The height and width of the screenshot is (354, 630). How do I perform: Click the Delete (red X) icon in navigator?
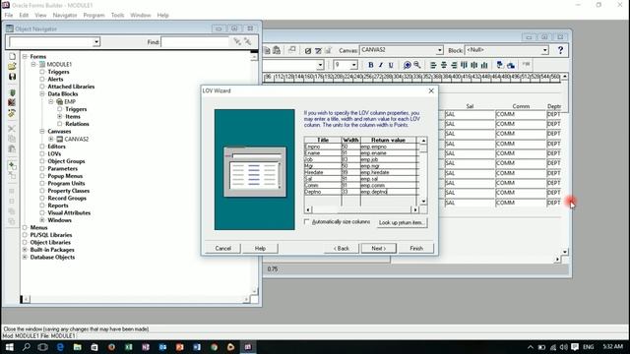point(12,175)
